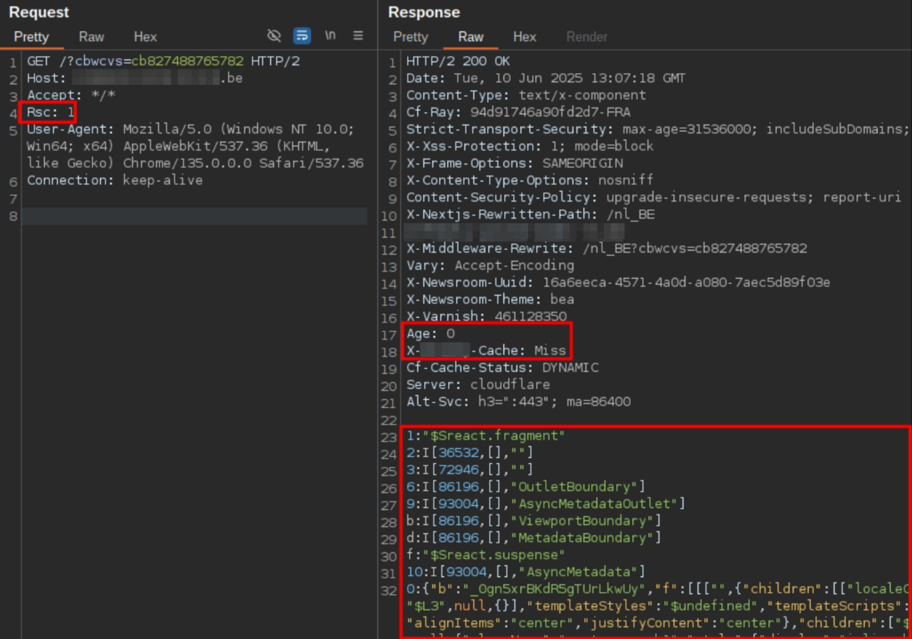The image size is (912, 639).
Task: Click 'HTTP/2 200 OK' status line
Action: [x=458, y=61]
